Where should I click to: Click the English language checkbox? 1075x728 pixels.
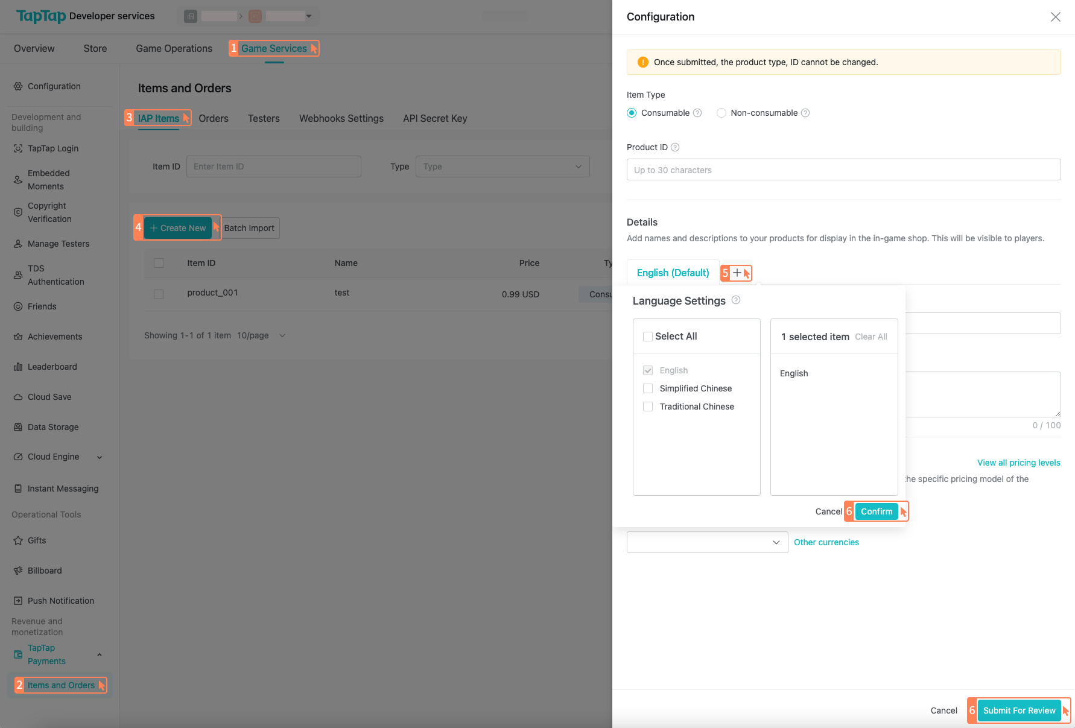tap(648, 370)
